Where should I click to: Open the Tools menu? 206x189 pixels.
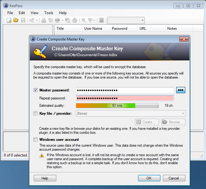click(x=49, y=13)
